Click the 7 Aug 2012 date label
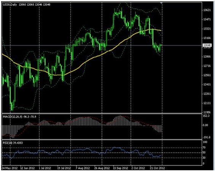Viewport: 215px width, 171px height. pyautogui.click(x=83, y=168)
